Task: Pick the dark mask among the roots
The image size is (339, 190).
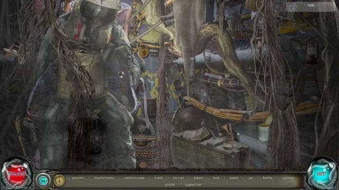Action: 284,98
